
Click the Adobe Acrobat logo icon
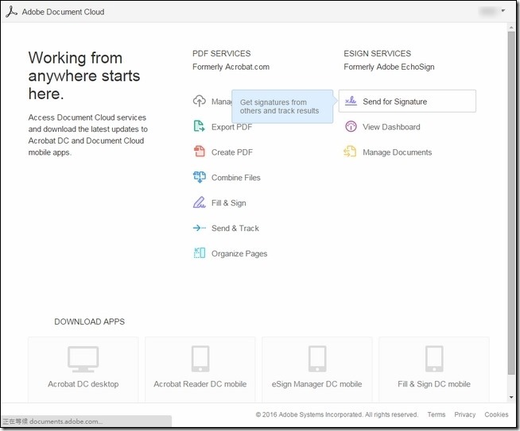[11, 12]
